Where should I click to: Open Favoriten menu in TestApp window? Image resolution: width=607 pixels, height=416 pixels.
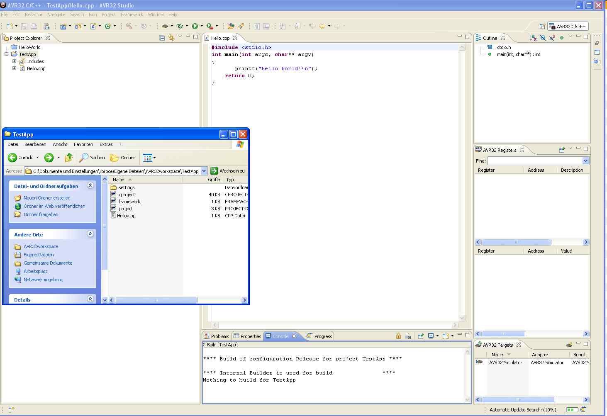click(x=83, y=144)
